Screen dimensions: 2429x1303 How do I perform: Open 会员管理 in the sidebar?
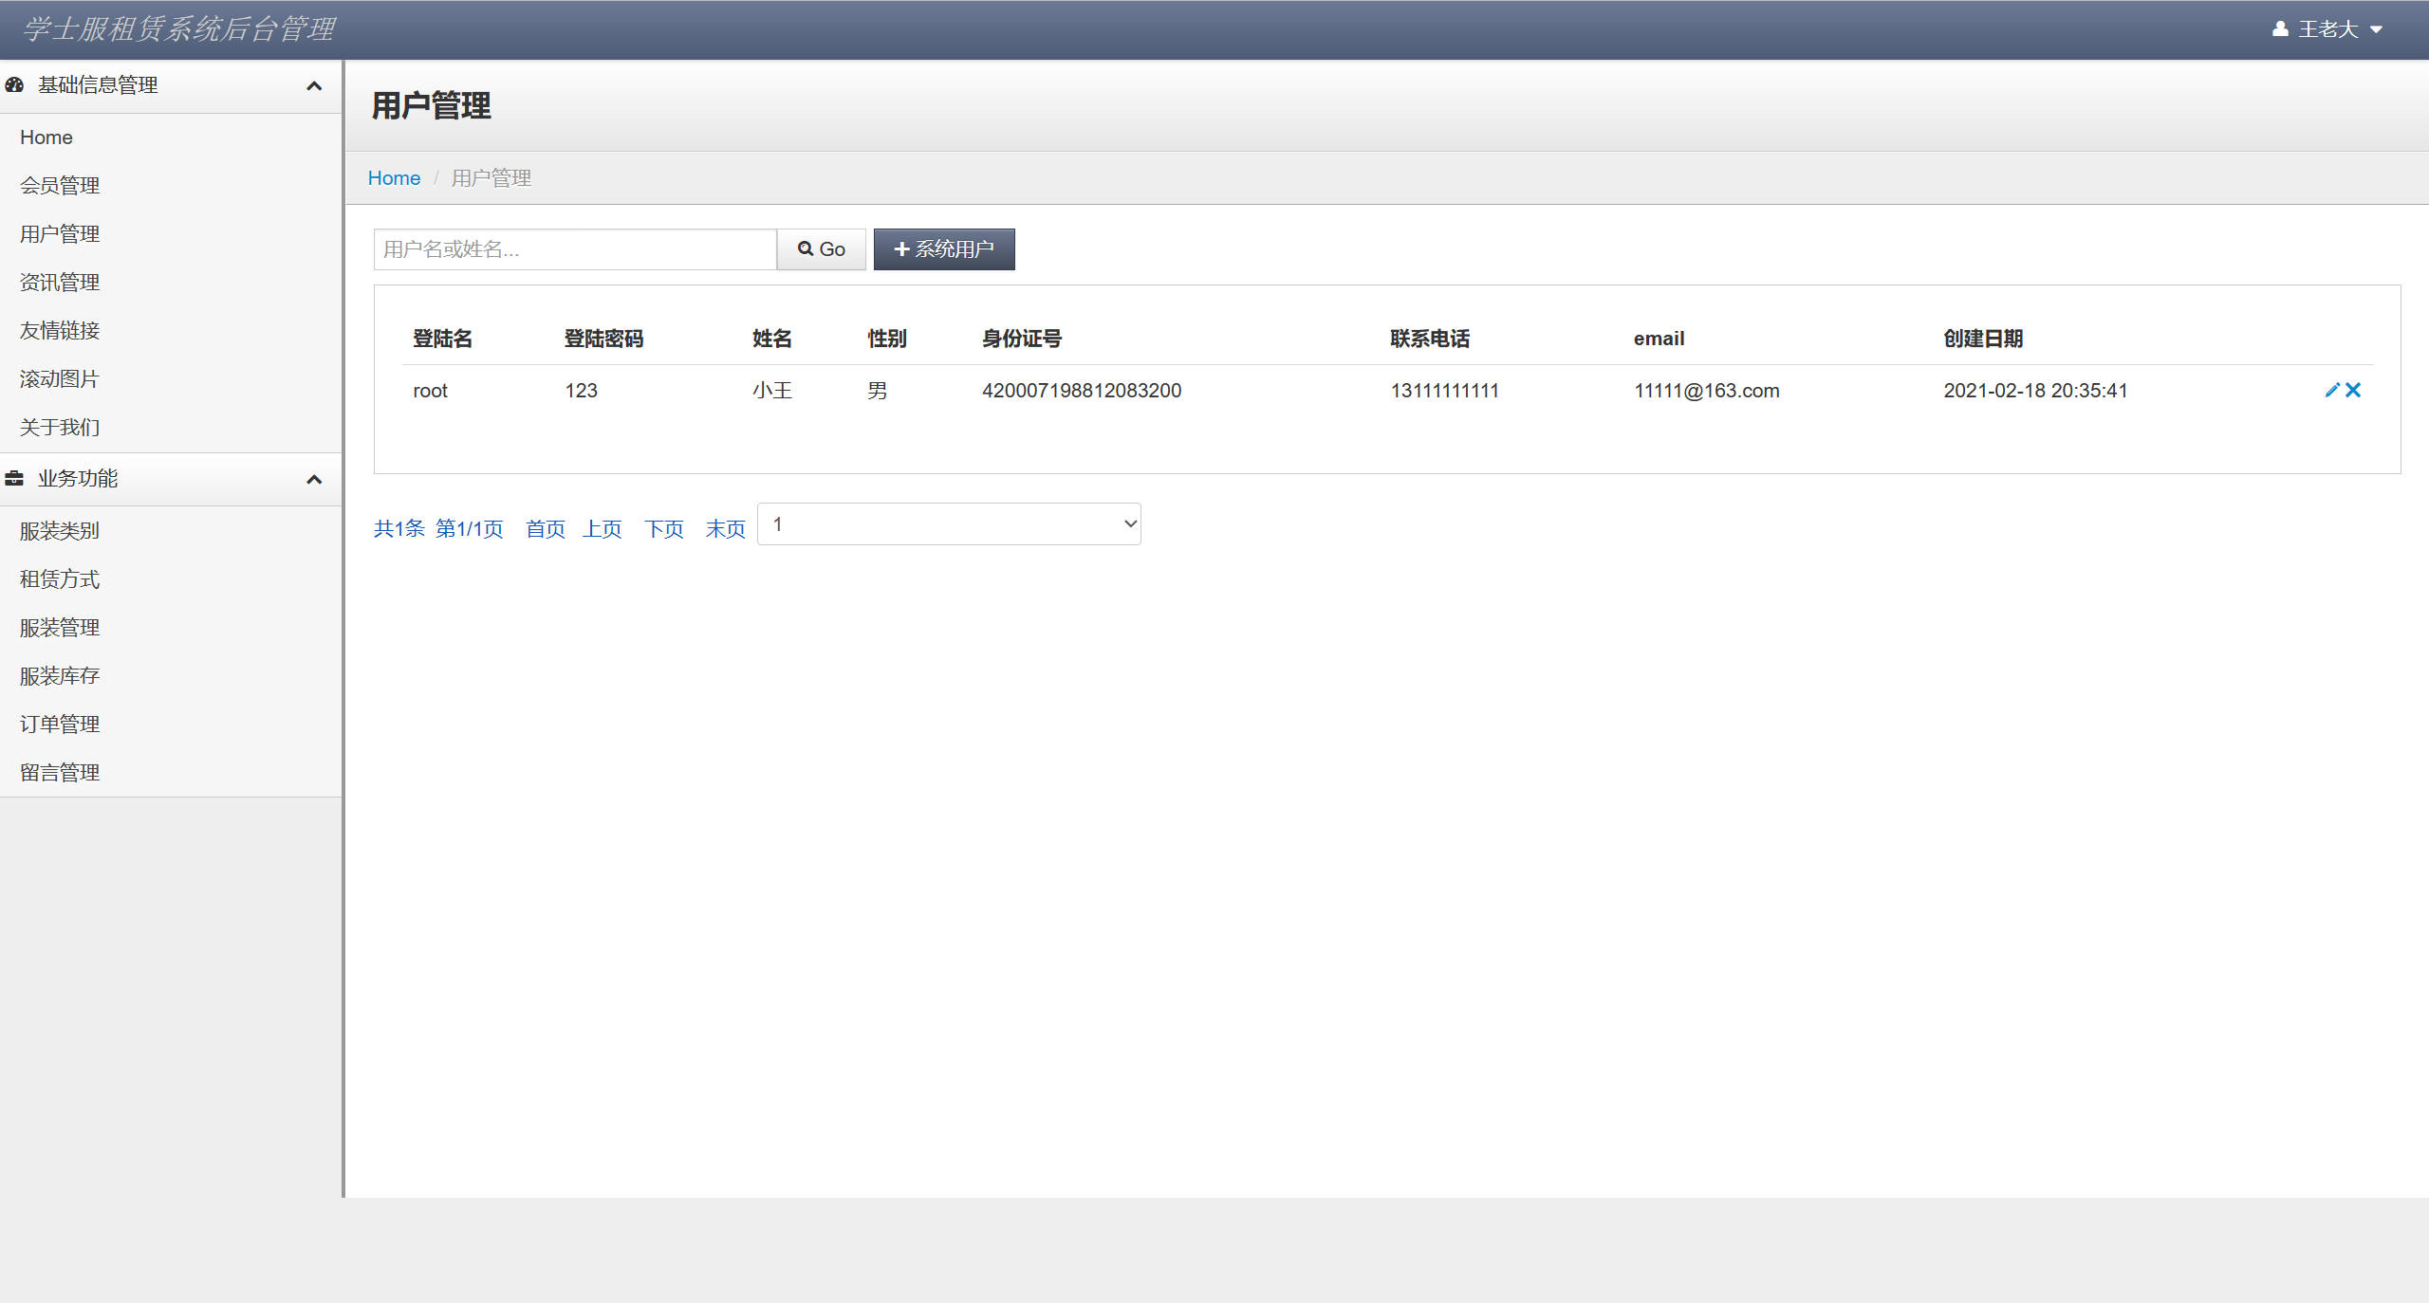tap(60, 186)
